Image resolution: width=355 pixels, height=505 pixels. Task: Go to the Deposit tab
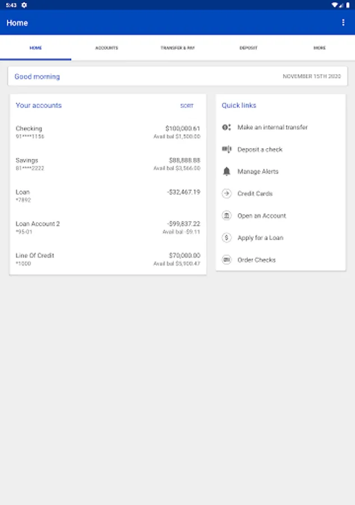pos(248,48)
